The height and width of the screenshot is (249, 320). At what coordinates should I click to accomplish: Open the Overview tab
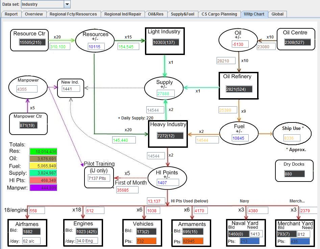(34, 14)
